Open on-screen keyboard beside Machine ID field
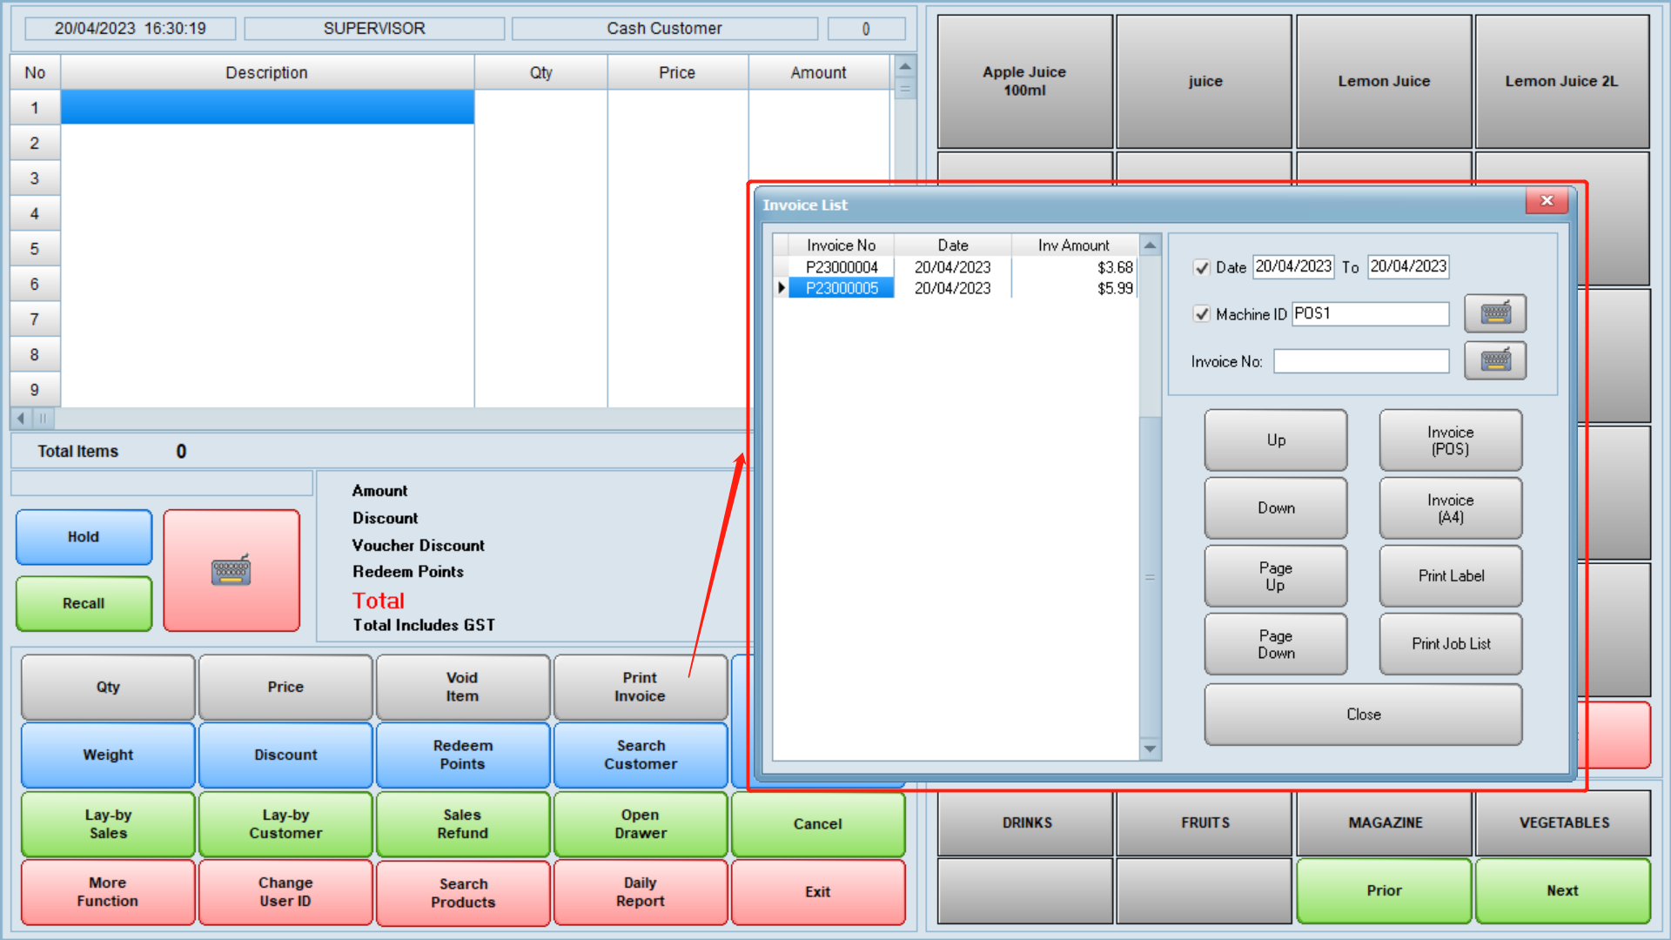1671x940 pixels. [x=1494, y=313]
